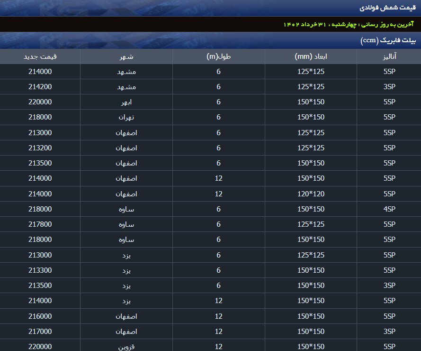Select price 213000 in the اصفهان row
421x351 pixels.
[x=40, y=133]
